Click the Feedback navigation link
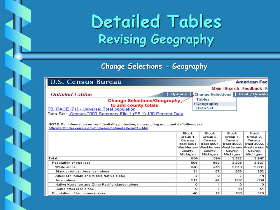 pos(252,89)
